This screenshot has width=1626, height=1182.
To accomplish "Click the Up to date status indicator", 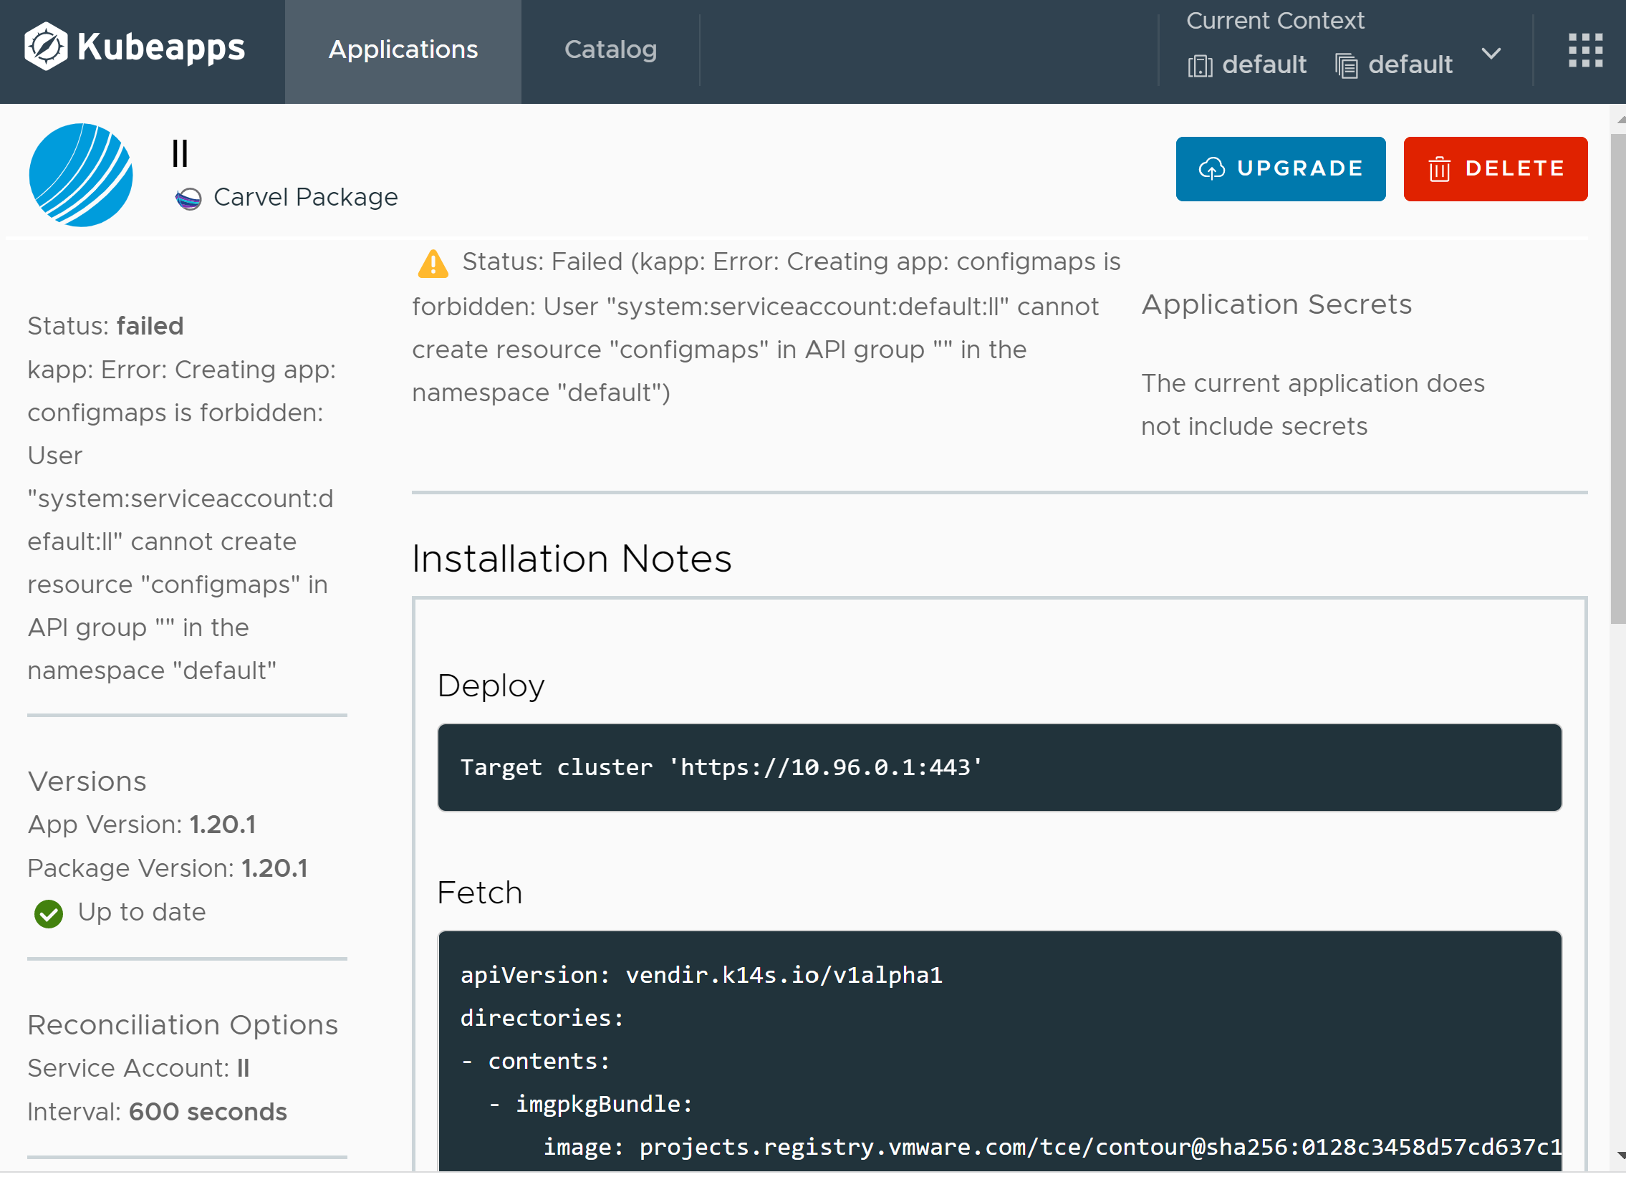I will 120,913.
